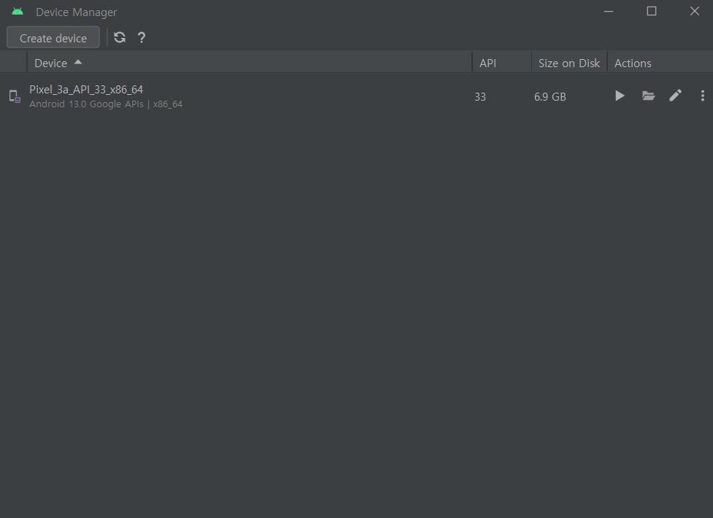Open the three-dot more actions menu
Screen dimensions: 713x518
703,96
